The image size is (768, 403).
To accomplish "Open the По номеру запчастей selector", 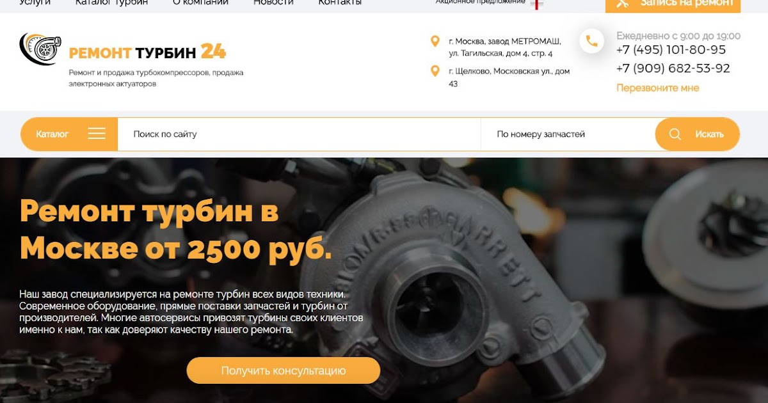I will (568, 134).
